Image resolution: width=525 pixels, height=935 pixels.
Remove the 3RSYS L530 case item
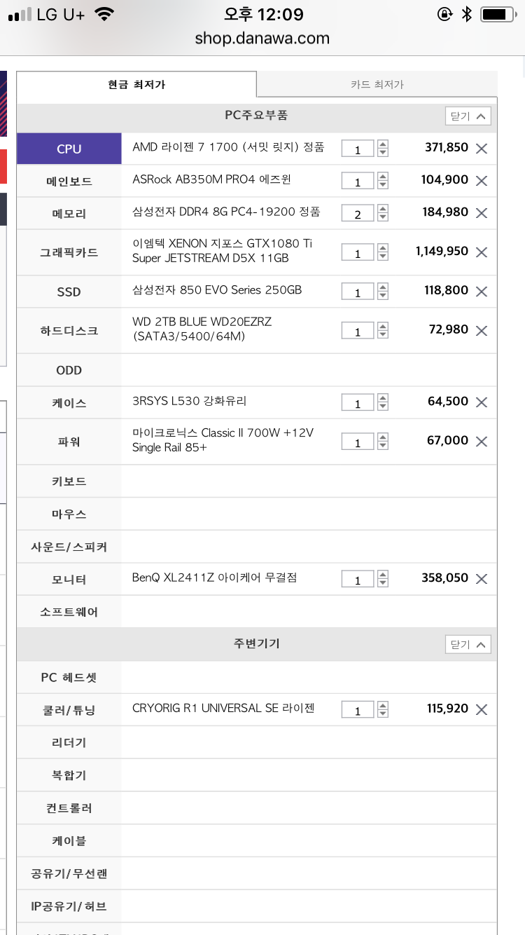(x=482, y=402)
